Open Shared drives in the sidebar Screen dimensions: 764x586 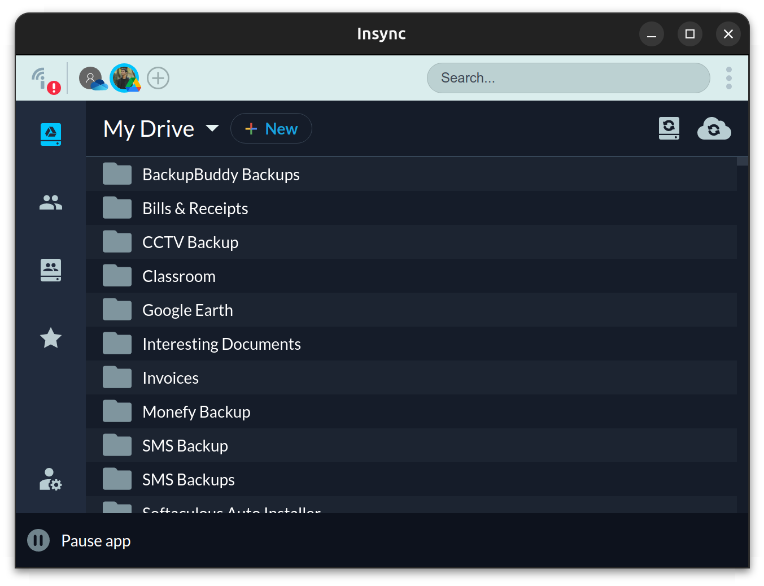pos(51,270)
